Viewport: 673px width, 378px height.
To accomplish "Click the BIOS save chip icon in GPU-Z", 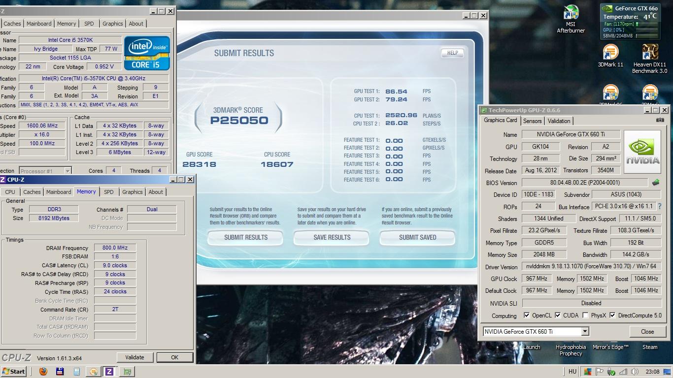I will 655,183.
